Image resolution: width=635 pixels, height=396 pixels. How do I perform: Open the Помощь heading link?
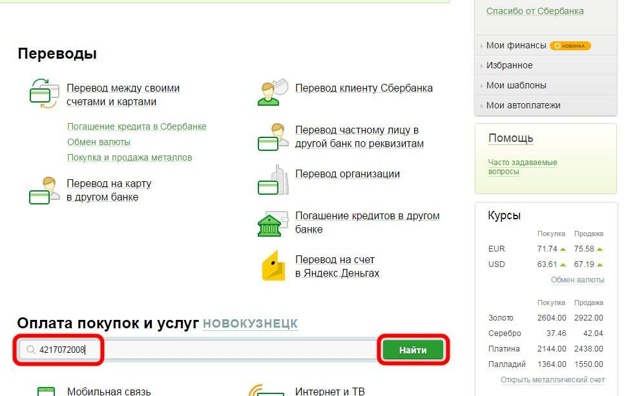point(510,138)
